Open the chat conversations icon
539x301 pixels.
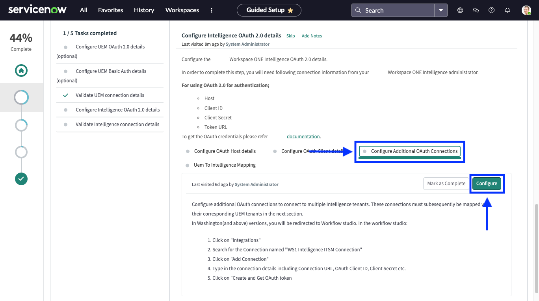click(476, 10)
